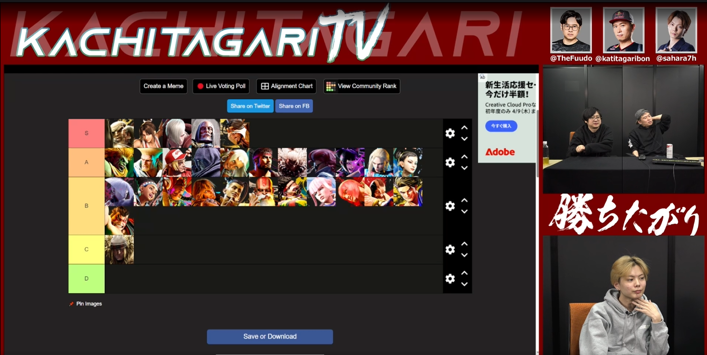707x355 pixels.
Task: Click the Save or Download button
Action: [270, 337]
